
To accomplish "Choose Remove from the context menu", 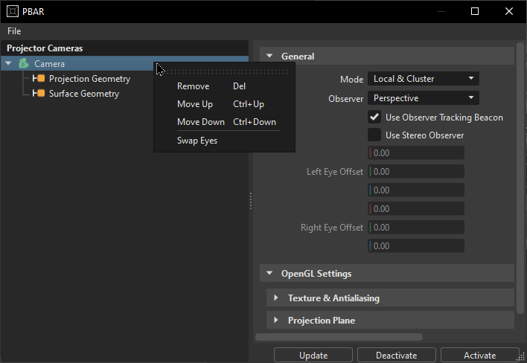I will [x=224, y=86].
